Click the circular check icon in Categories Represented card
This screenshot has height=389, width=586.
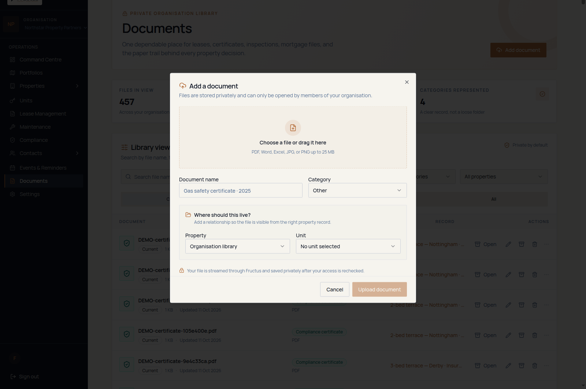(542, 94)
